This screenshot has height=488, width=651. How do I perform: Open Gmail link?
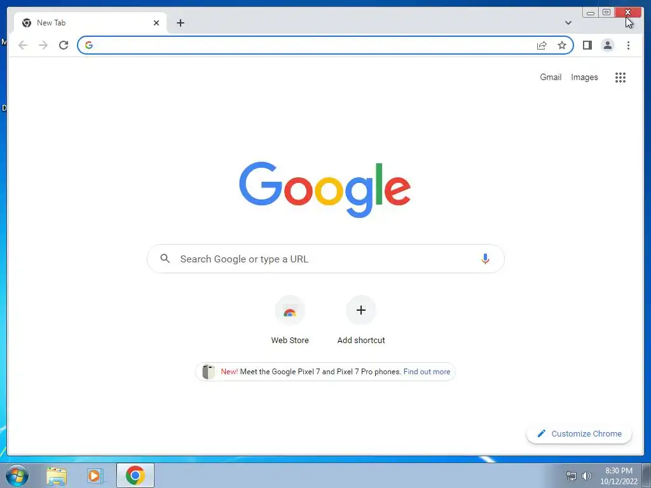pos(551,77)
